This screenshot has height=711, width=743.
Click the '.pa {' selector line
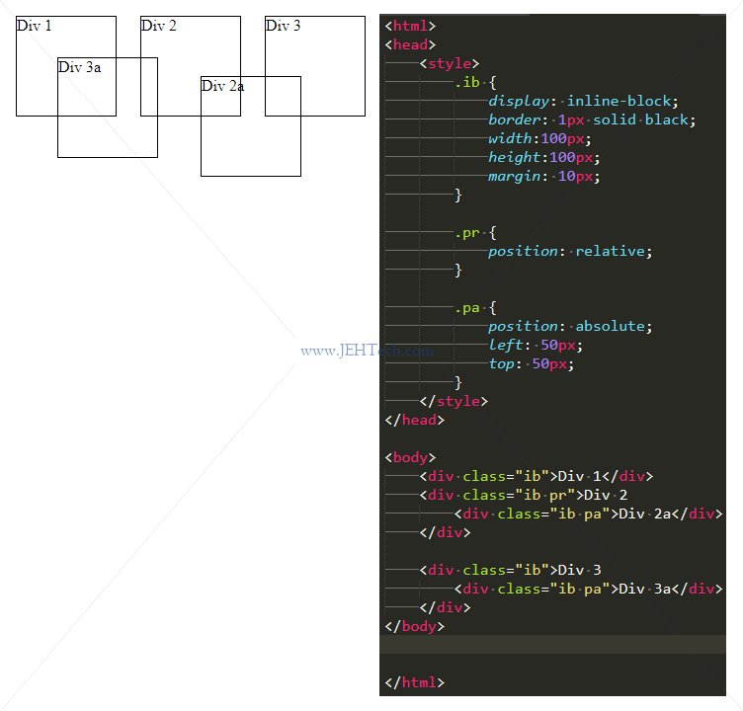[x=475, y=308]
